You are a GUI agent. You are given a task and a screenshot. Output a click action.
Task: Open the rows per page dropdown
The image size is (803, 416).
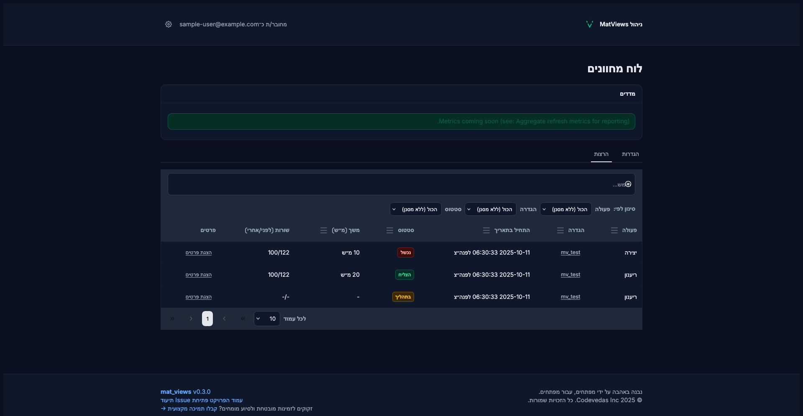pyautogui.click(x=267, y=319)
